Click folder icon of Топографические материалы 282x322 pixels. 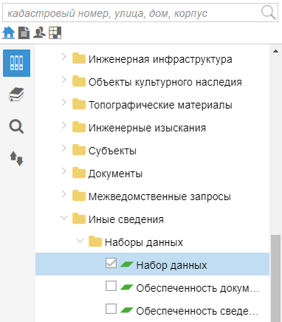[x=79, y=104]
